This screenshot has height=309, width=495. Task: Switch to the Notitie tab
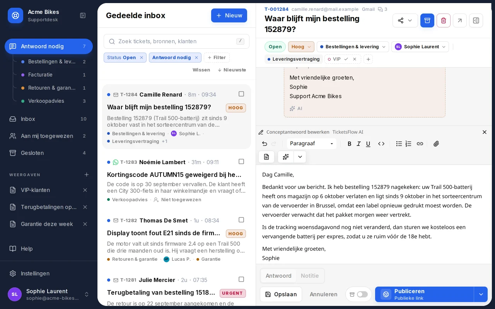[310, 276]
